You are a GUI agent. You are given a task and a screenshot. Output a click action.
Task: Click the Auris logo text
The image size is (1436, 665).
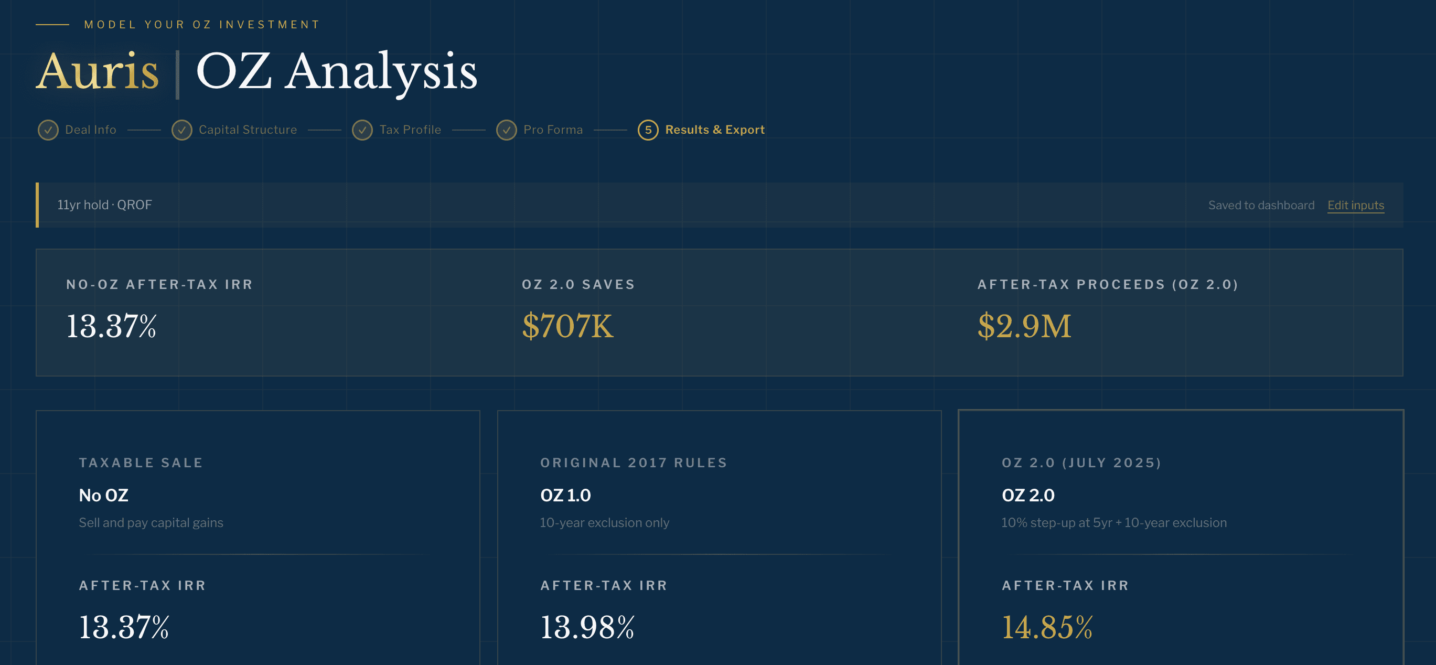click(98, 71)
